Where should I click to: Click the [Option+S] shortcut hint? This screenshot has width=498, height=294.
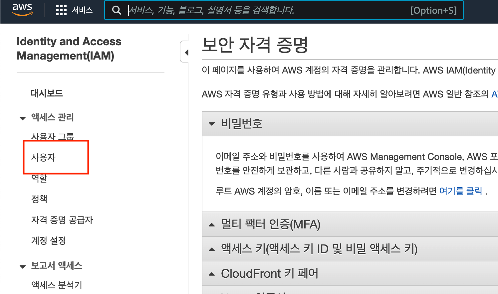(x=433, y=10)
